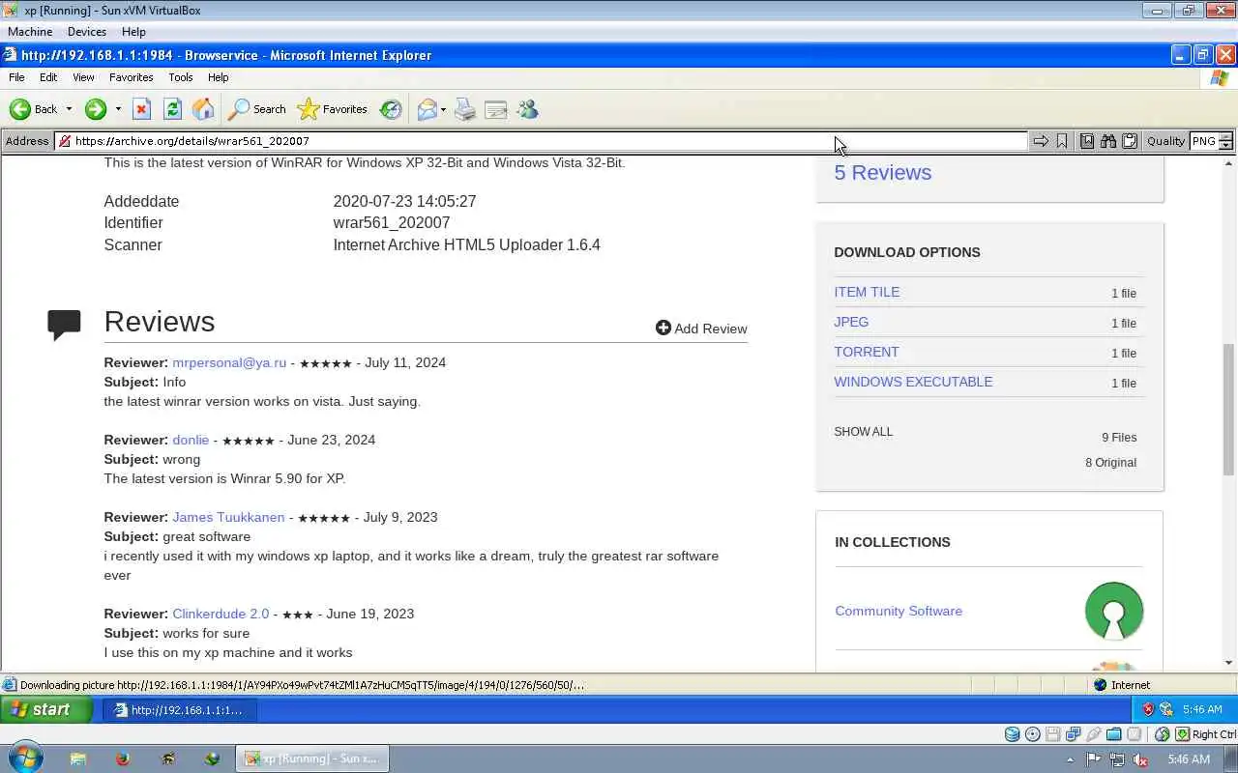Screen dimensions: 1238x773
Task: Print the page with printer icon
Action: [x=465, y=109]
